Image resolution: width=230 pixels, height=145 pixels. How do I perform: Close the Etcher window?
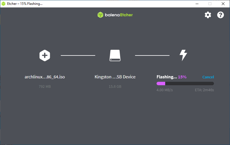(x=223, y=4)
